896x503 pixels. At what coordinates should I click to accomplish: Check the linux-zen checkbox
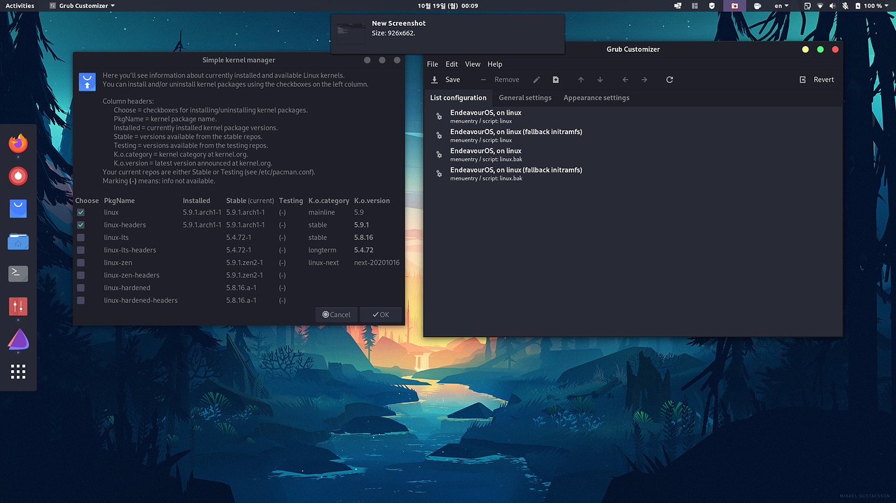coord(81,263)
